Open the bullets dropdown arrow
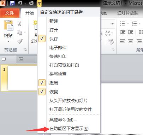This screenshot has width=143, height=135. click(128, 24)
